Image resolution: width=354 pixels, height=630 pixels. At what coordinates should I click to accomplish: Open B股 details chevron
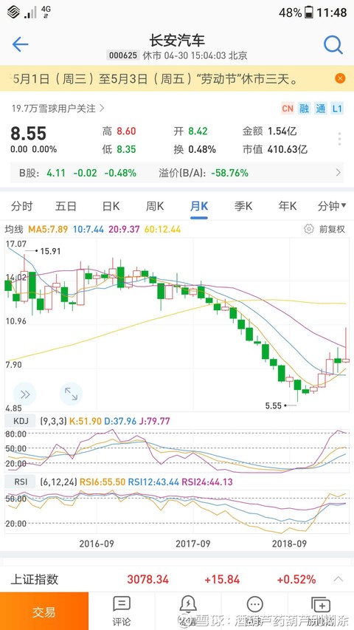(x=338, y=173)
